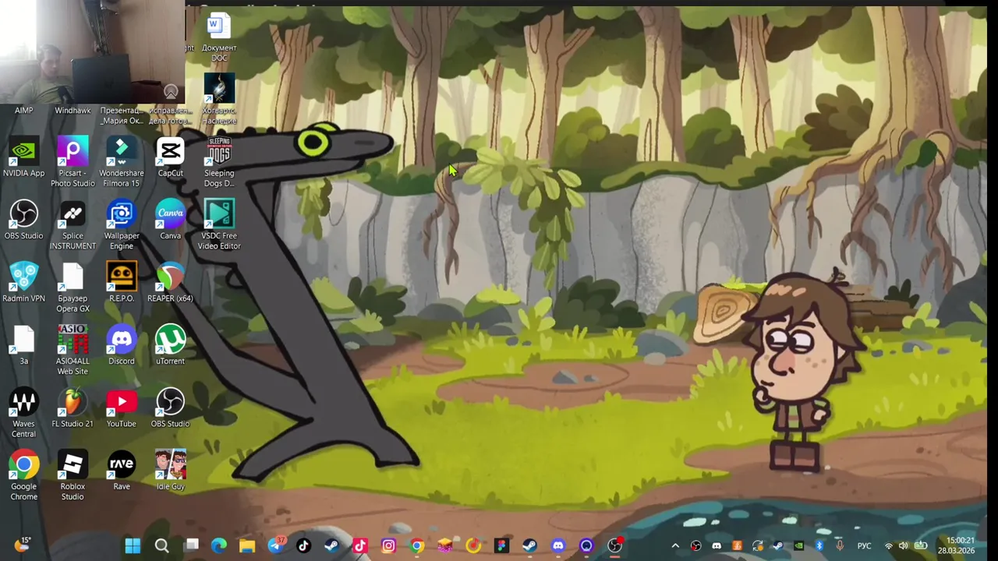This screenshot has width=998, height=561.
Task: Switch to Chrome in the taskbar
Action: click(x=417, y=545)
